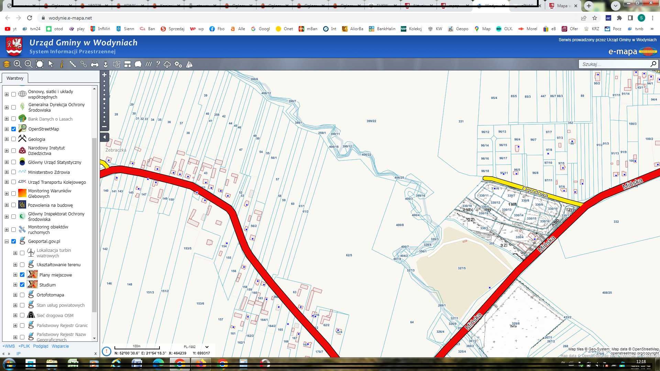Click the map zoom level slider dots

click(104, 101)
